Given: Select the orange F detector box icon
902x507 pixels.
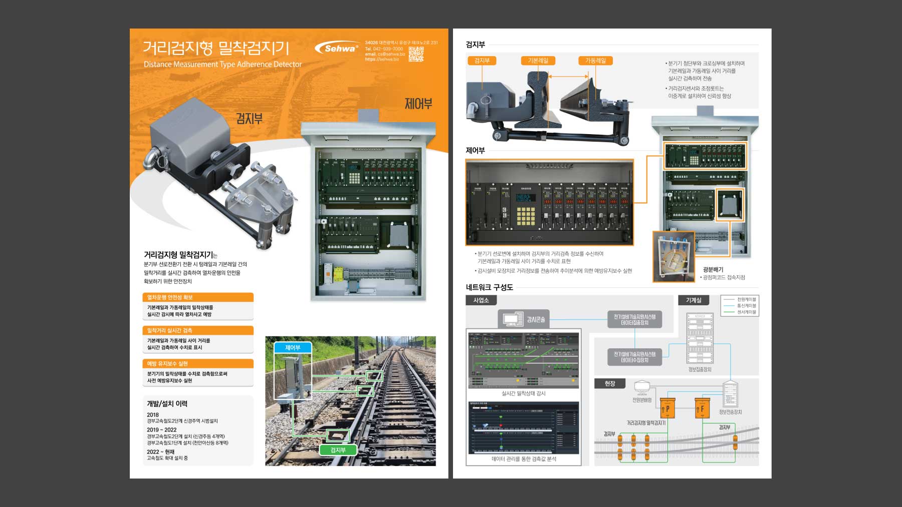Looking at the screenshot, I should (x=702, y=408).
